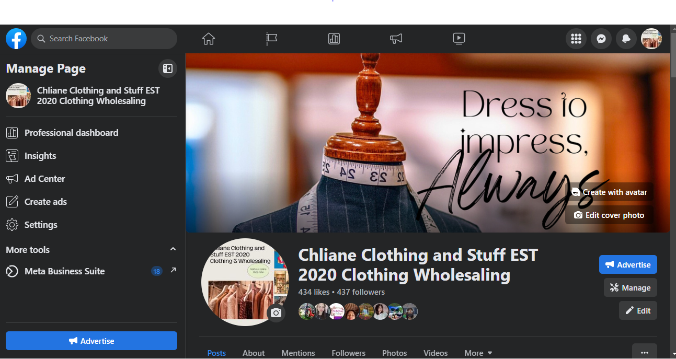
Task: Switch to the Videos tab
Action: pos(436,353)
